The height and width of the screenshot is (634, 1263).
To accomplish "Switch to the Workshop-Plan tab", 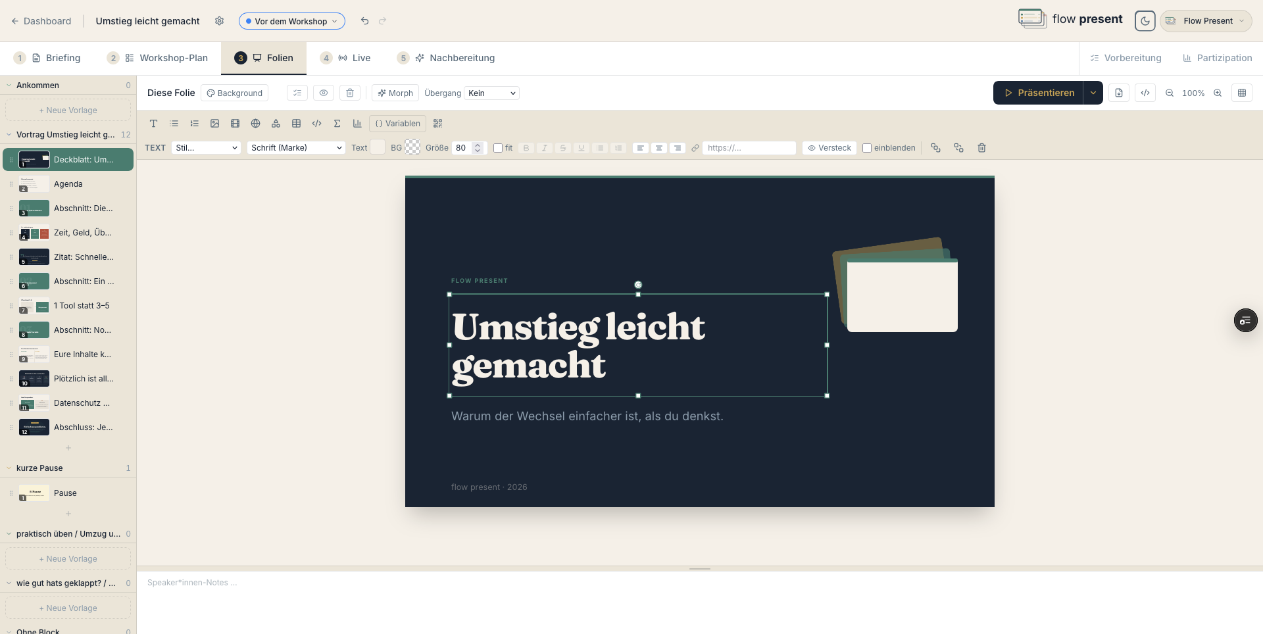I will pos(157,58).
